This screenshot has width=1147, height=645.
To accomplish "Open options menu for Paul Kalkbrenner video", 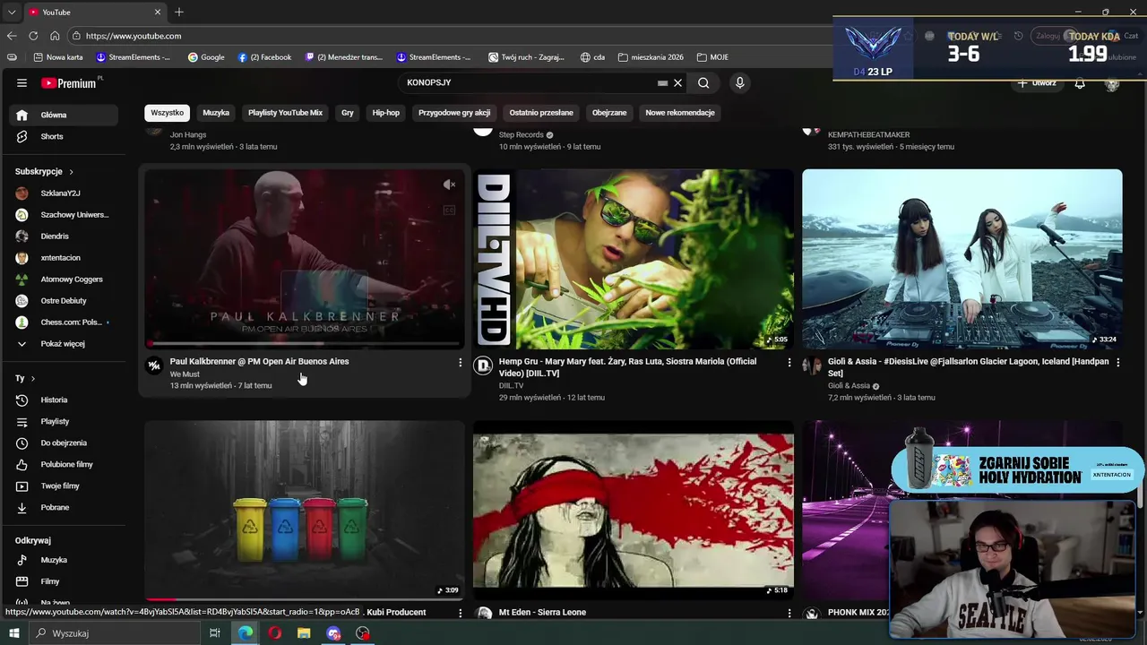I will [x=461, y=363].
